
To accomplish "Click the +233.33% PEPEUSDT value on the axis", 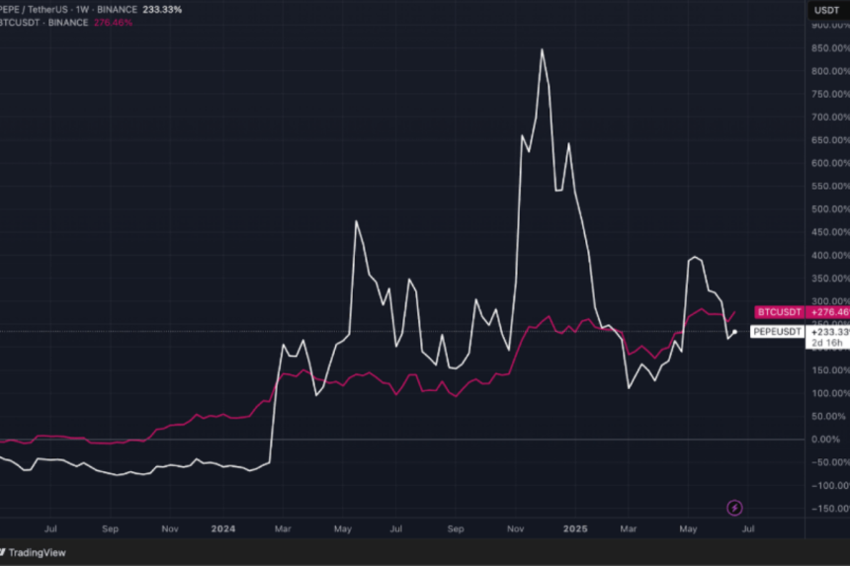I will [828, 333].
